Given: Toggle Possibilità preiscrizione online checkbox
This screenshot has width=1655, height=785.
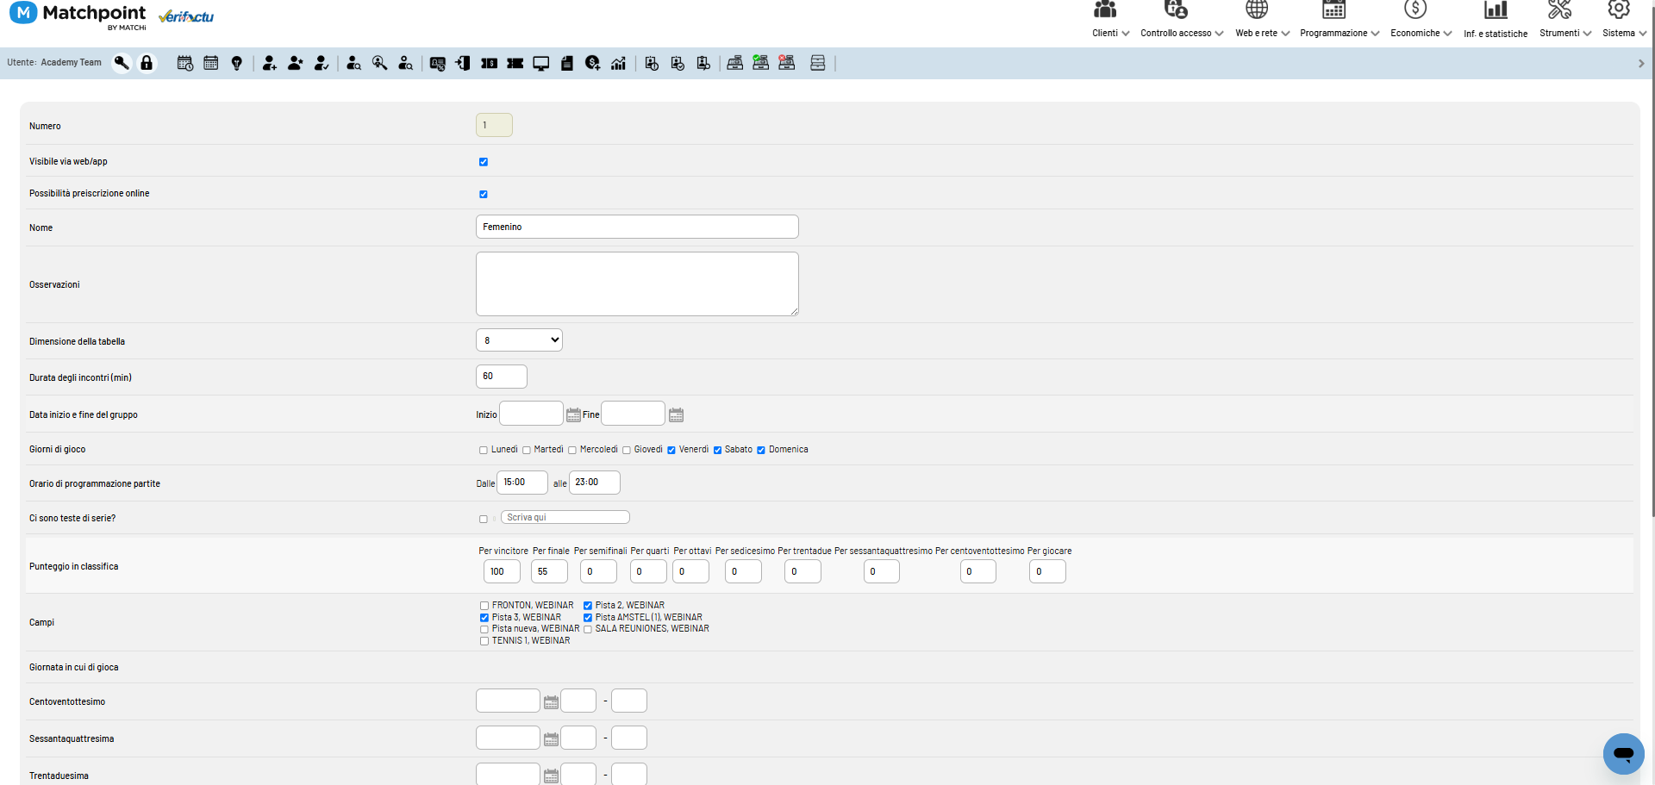Looking at the screenshot, I should pos(484,194).
